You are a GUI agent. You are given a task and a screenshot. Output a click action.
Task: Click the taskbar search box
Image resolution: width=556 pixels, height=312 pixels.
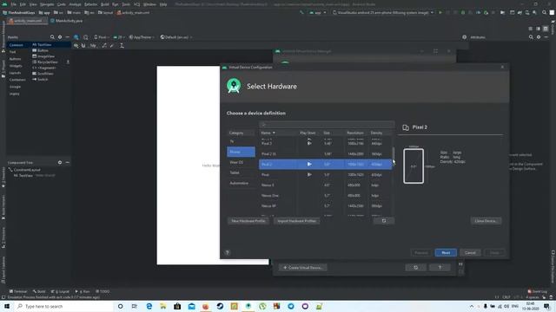(x=63, y=306)
